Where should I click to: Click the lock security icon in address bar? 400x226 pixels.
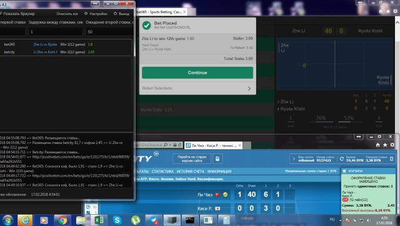pos(175,145)
